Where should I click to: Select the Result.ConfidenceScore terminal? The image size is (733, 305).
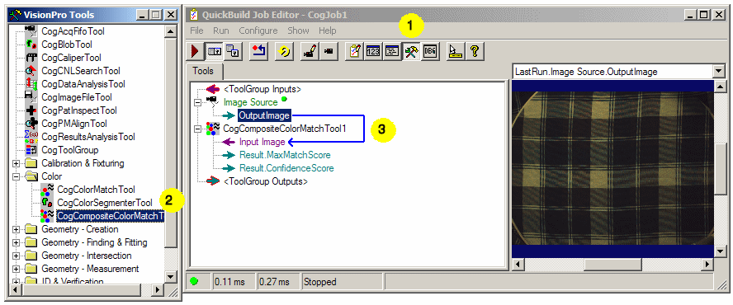[286, 167]
